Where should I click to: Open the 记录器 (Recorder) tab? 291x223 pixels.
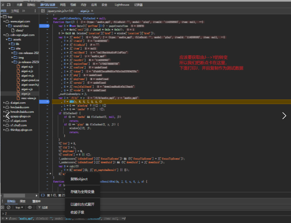point(138,5)
